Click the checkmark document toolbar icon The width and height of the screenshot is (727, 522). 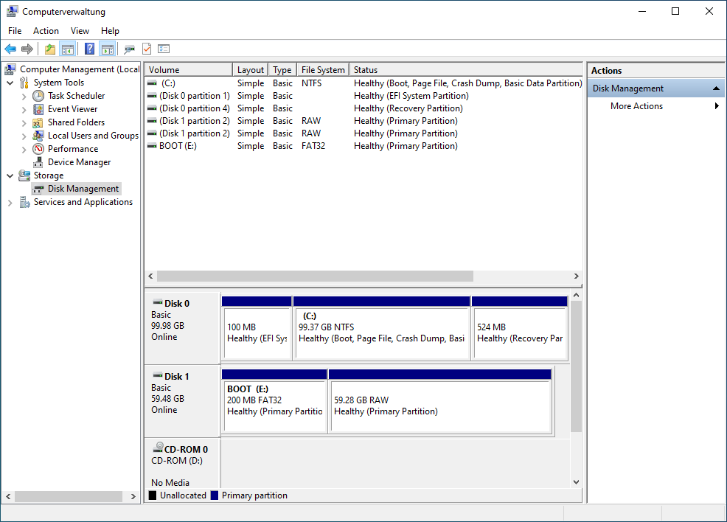tap(147, 49)
